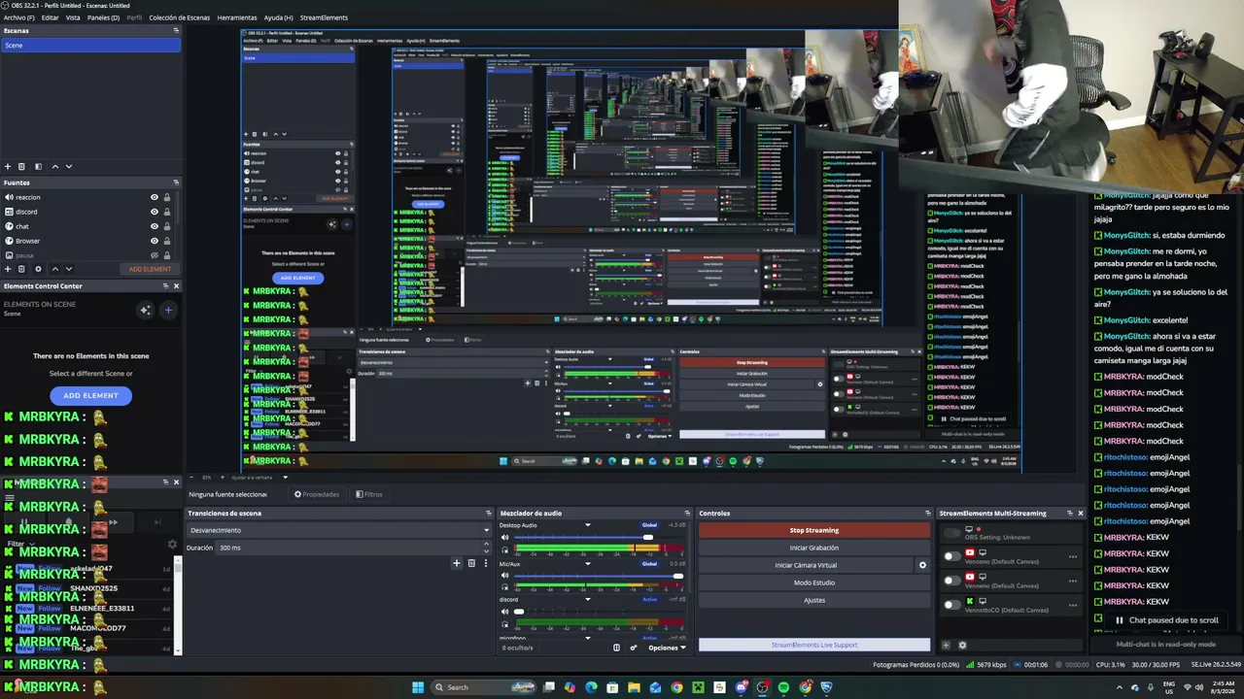The width and height of the screenshot is (1244, 699).
Task: Open the Herramientas menu
Action: click(237, 17)
